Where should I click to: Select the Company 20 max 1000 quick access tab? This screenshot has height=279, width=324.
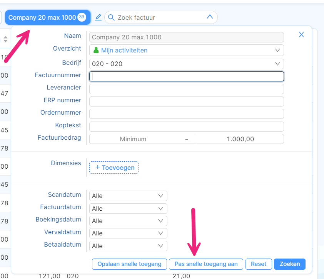(42, 17)
